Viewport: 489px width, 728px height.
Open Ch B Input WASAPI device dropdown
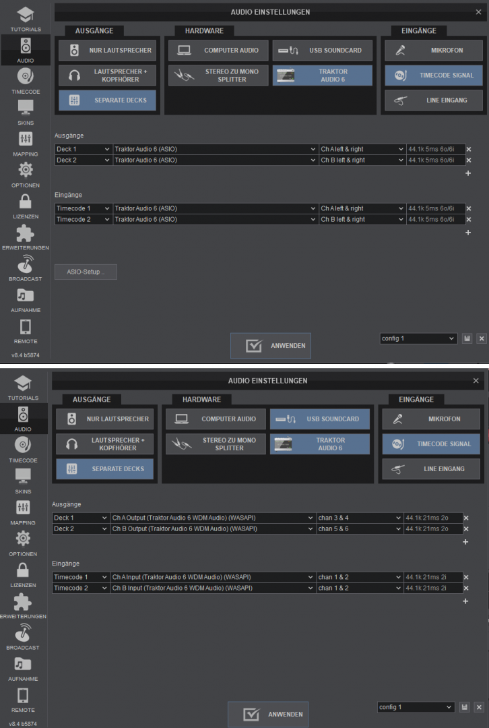[x=212, y=588]
